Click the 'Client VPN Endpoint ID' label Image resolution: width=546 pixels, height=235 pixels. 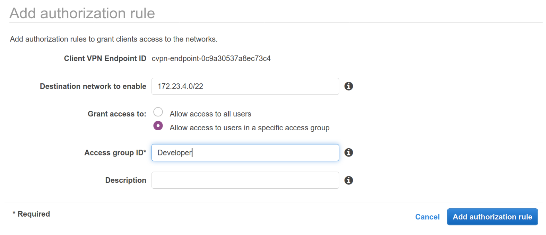click(105, 58)
